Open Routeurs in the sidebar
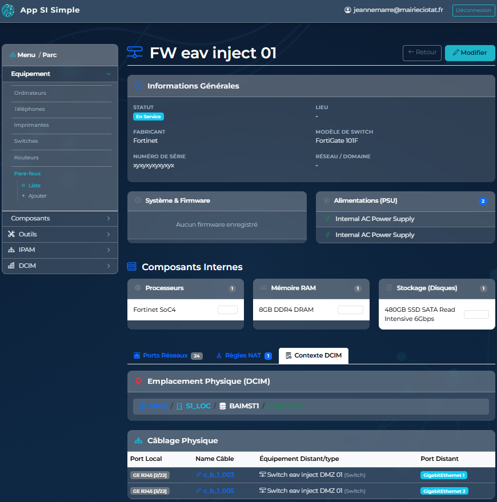 click(26, 158)
